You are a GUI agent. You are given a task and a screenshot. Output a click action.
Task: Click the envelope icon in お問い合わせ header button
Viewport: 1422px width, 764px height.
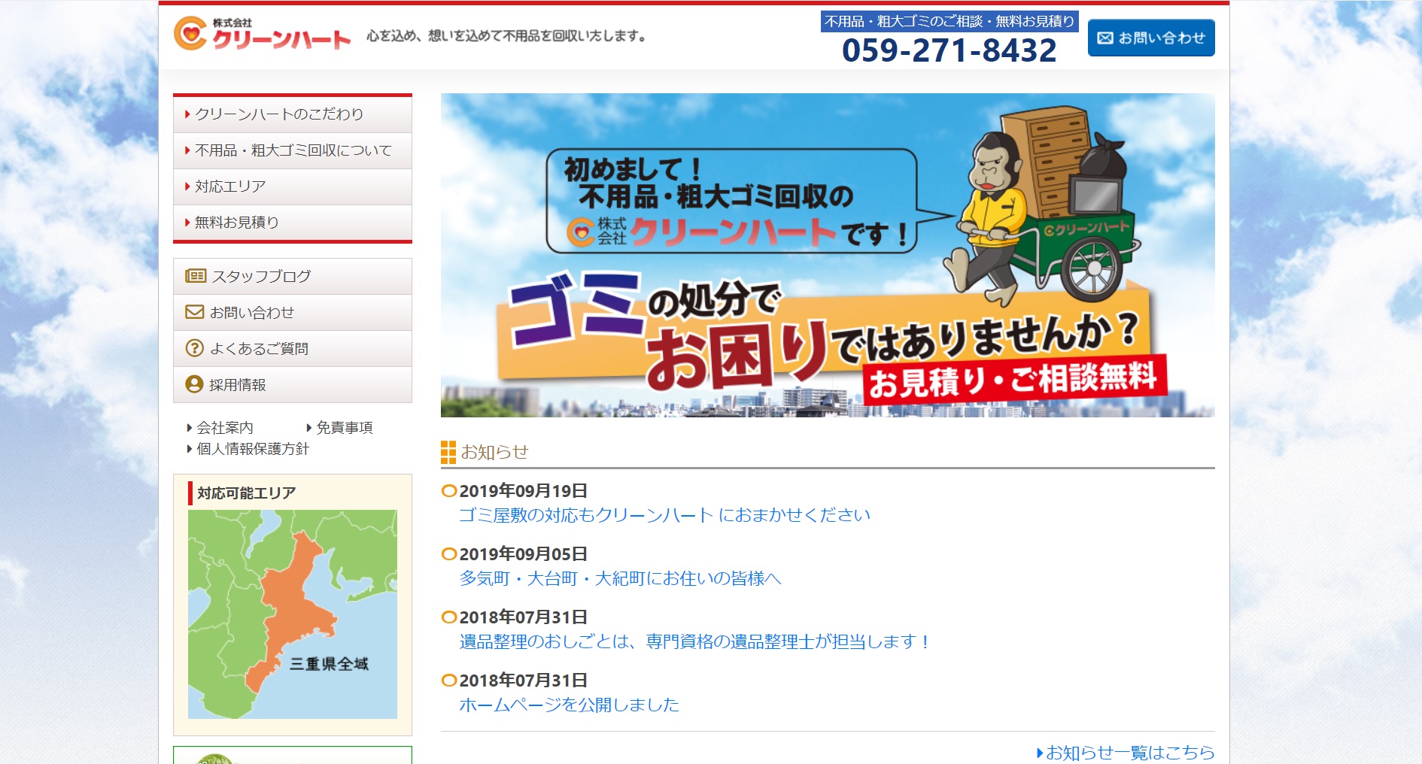pos(1104,38)
